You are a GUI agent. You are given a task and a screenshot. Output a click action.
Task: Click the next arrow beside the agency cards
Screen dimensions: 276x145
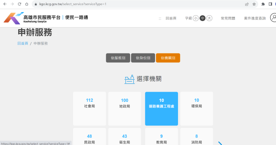coord(220,143)
